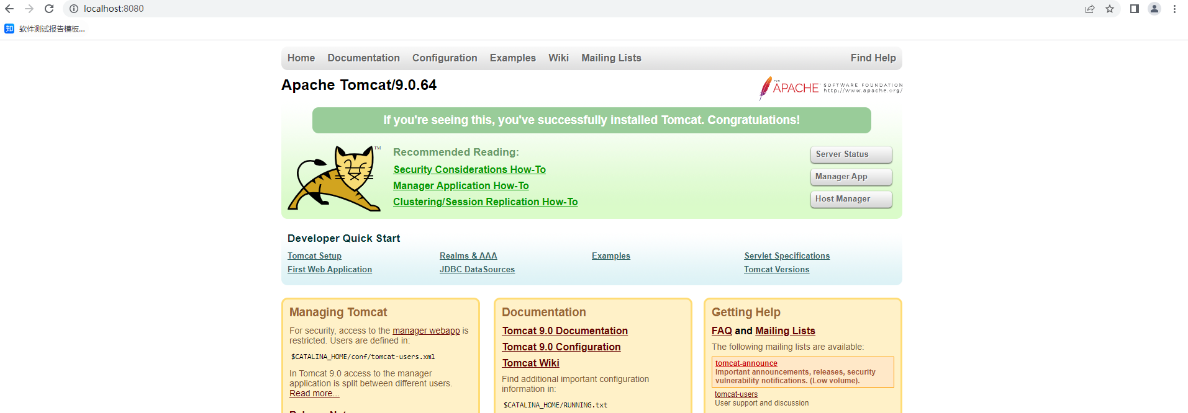Open the Realms & AAA link

[468, 255]
